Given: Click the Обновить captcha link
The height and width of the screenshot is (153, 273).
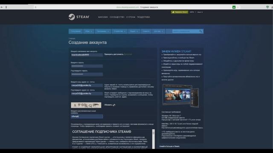Looking at the screenshot, I should coord(108,105).
